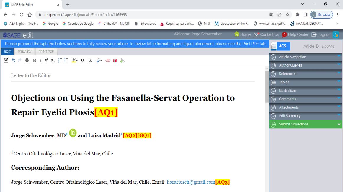
Task: Open the text highlight color picker
Action: [x=74, y=60]
